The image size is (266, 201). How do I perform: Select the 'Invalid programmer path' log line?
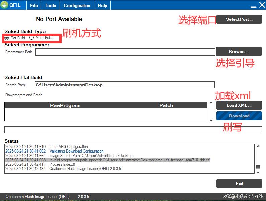coord(107,160)
